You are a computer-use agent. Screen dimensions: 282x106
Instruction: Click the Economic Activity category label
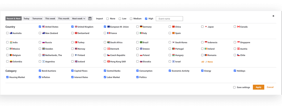coord(181,71)
